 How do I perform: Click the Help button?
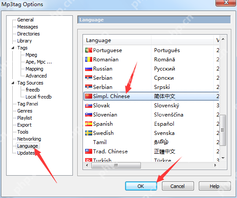coord(215,186)
